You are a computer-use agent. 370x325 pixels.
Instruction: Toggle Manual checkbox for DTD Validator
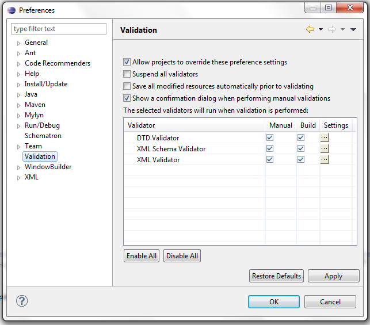[270, 137]
